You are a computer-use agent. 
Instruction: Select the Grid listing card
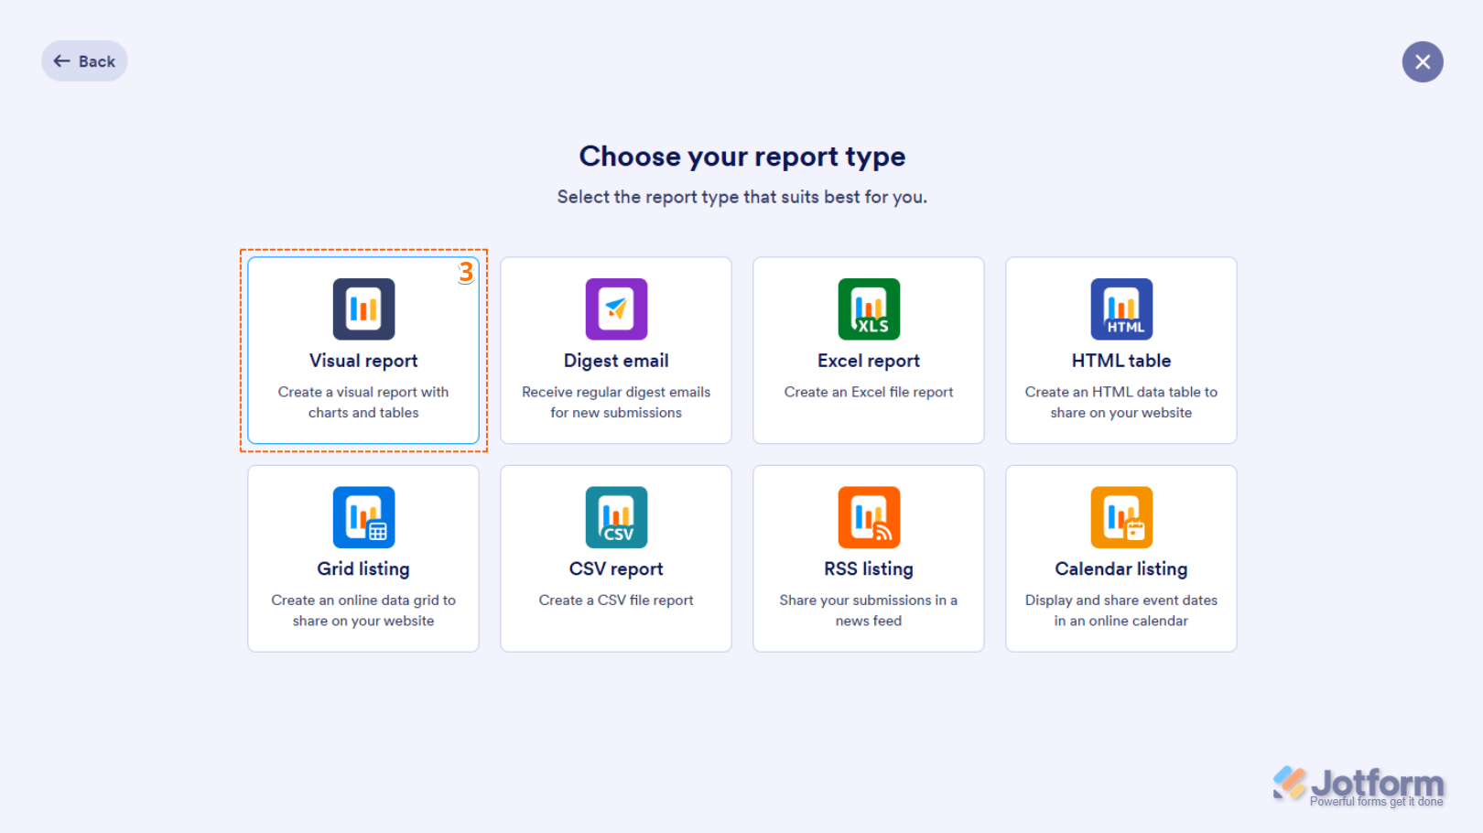(363, 558)
